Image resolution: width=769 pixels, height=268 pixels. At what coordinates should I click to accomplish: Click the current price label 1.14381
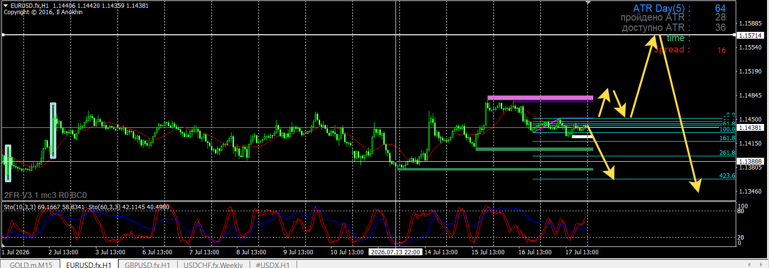pyautogui.click(x=750, y=127)
